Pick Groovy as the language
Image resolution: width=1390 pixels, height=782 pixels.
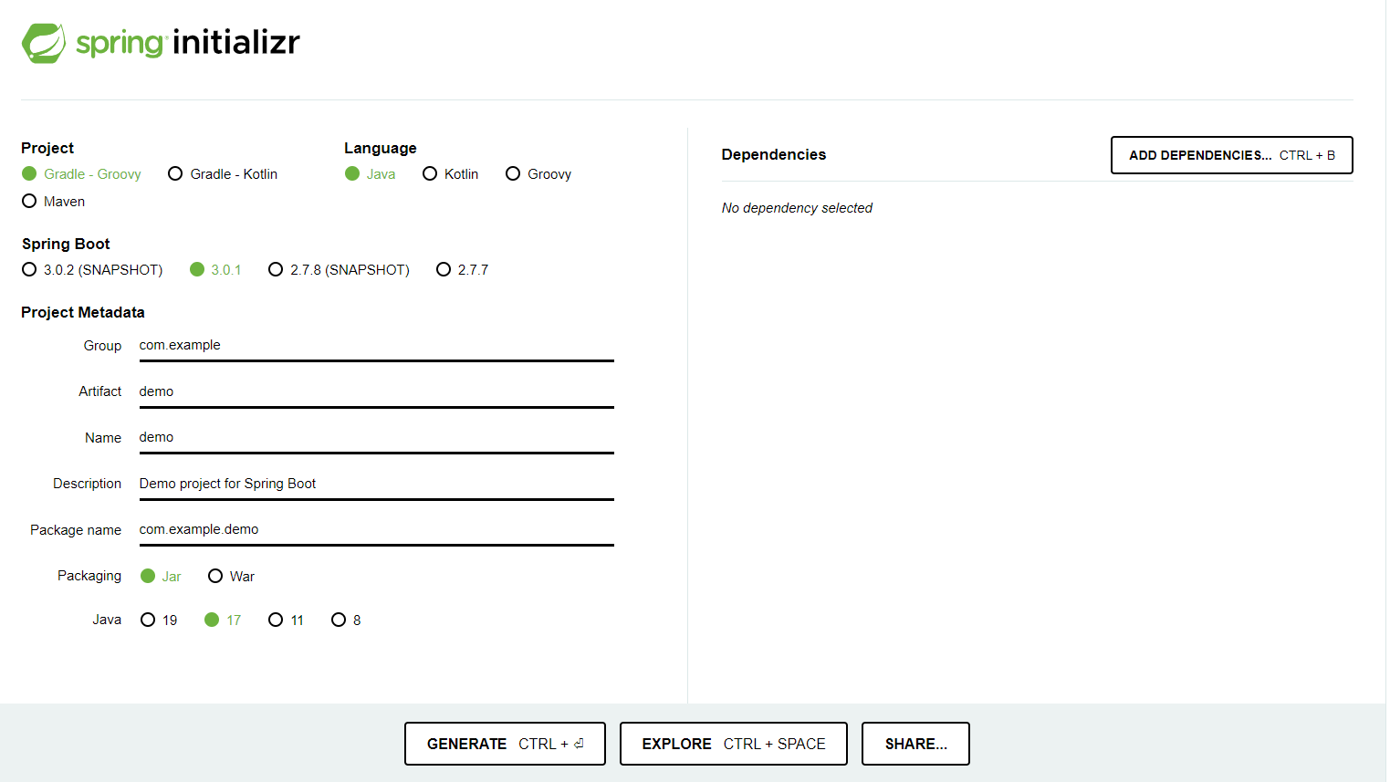538,174
